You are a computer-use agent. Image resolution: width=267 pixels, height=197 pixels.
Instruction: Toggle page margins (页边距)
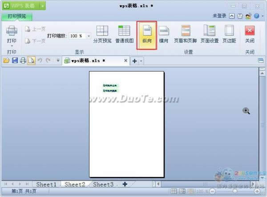pos(229,34)
